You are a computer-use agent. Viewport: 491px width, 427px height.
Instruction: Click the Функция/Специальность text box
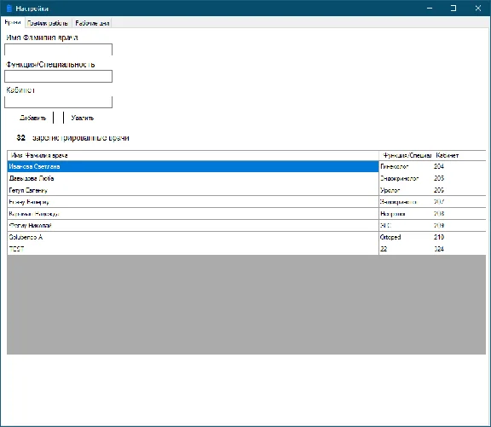click(x=58, y=77)
